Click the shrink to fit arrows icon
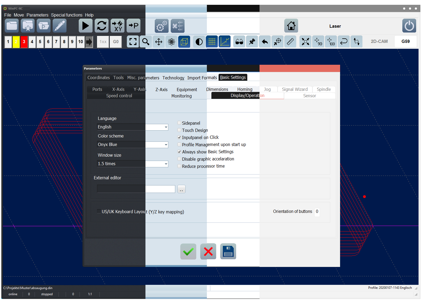Screen dimensions: 422x304 [x=306, y=42]
